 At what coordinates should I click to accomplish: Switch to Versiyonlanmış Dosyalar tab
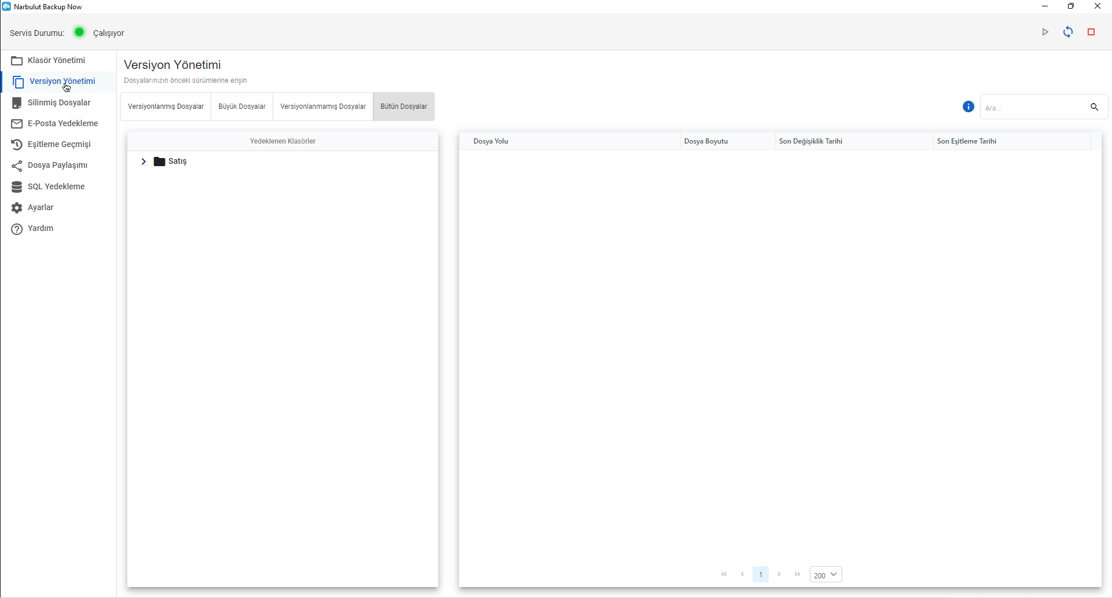coord(166,107)
